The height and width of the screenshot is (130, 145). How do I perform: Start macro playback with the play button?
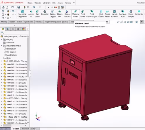click(48, 7)
